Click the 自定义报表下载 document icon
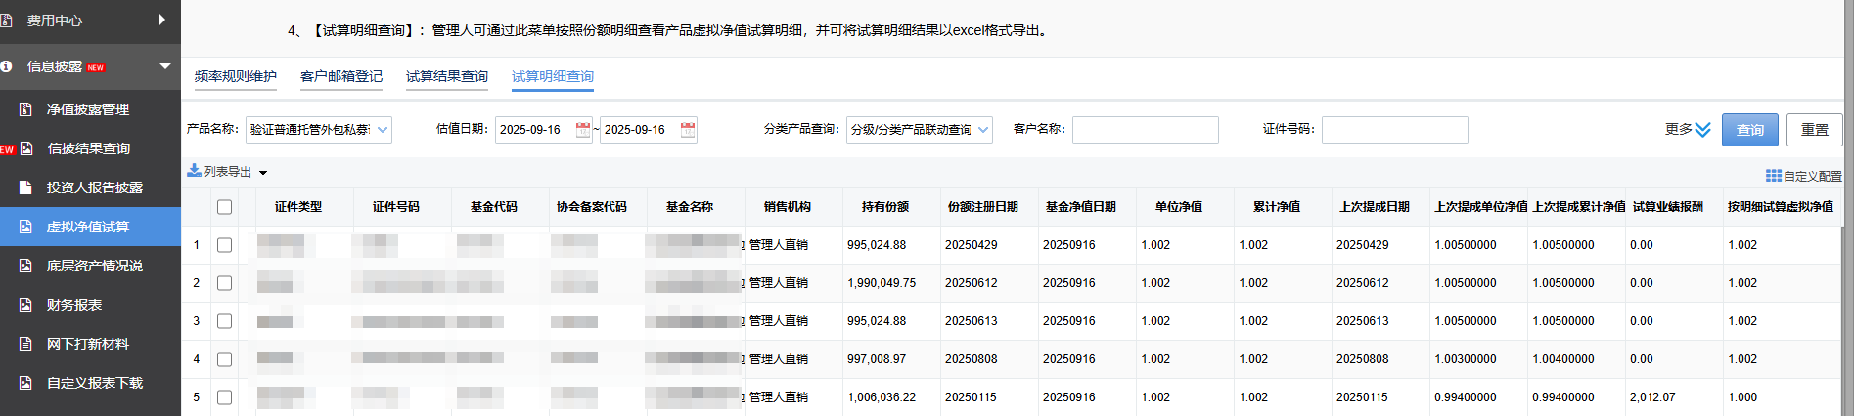 coord(26,383)
